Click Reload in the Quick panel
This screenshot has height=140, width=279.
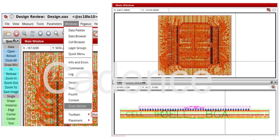tap(11, 56)
